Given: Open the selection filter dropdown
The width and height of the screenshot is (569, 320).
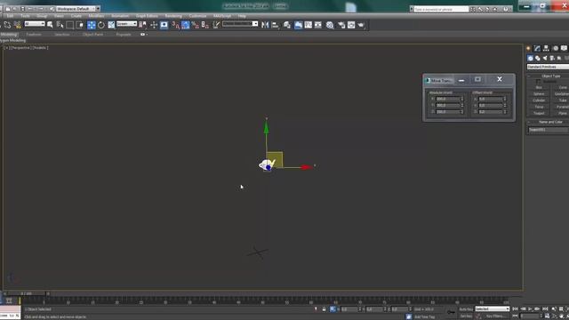Looking at the screenshot, I should pyautogui.click(x=35, y=24).
